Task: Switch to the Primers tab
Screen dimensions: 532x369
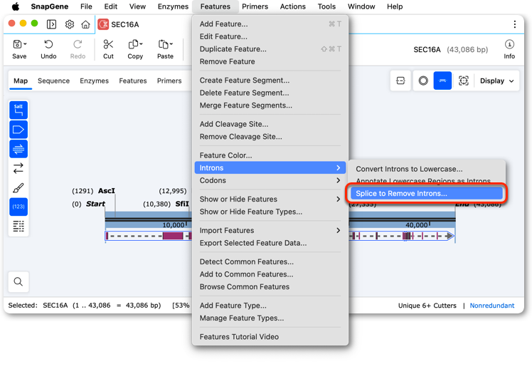Action: click(169, 81)
